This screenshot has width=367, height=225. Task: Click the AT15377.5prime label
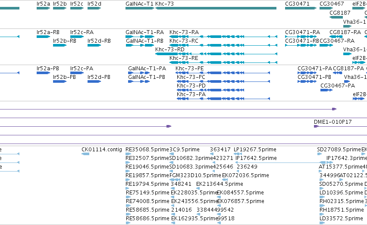341,166
